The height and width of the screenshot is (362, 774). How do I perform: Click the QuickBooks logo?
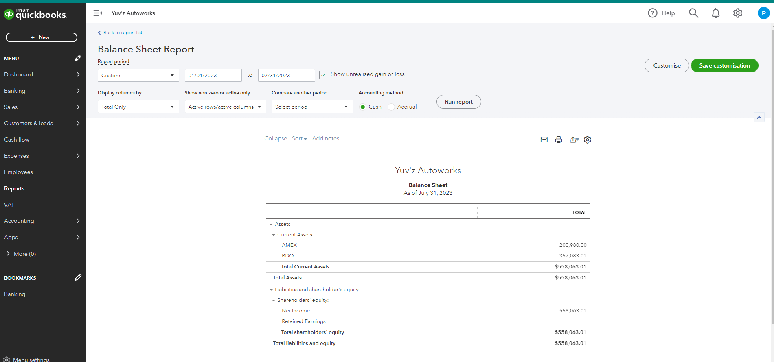pyautogui.click(x=35, y=14)
